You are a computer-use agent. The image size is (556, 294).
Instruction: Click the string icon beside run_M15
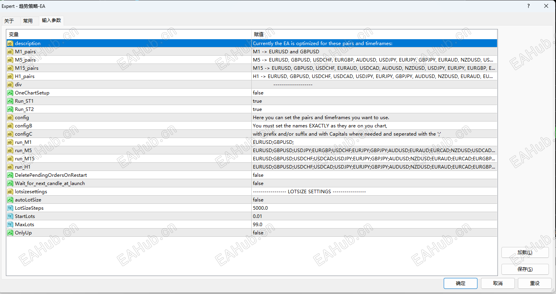10,159
